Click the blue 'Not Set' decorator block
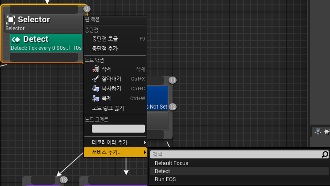This screenshot has width=330, height=186. tap(157, 98)
